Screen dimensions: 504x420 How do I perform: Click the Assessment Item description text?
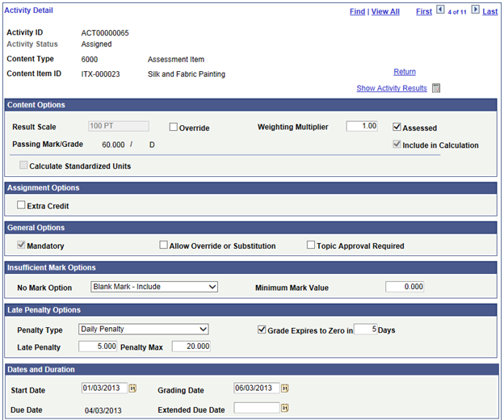click(176, 60)
